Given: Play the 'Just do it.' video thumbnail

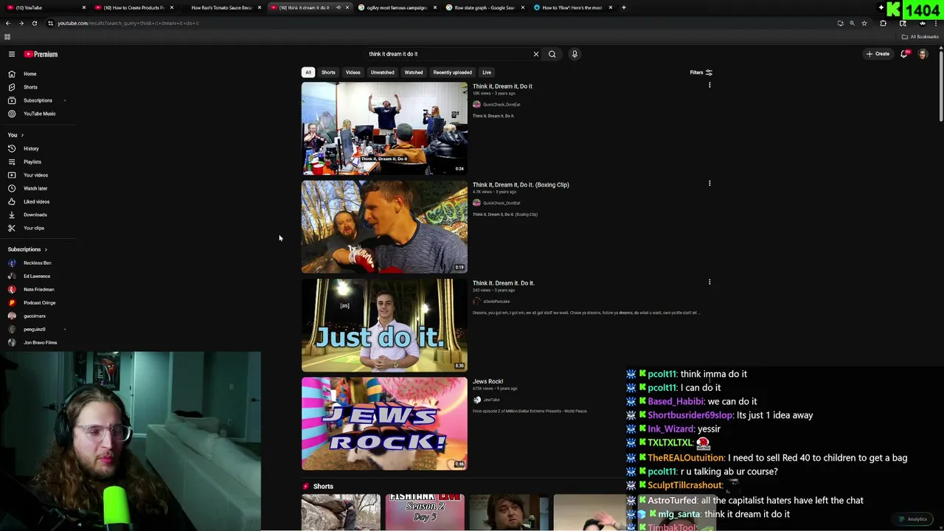Looking at the screenshot, I should 384,325.
